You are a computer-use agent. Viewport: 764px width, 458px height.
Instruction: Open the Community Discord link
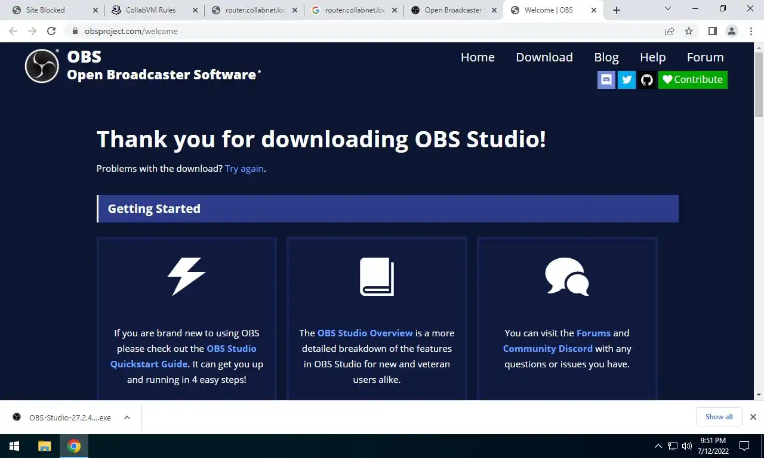click(x=548, y=348)
